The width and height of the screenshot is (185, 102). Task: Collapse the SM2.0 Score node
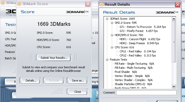[x=112, y=23]
